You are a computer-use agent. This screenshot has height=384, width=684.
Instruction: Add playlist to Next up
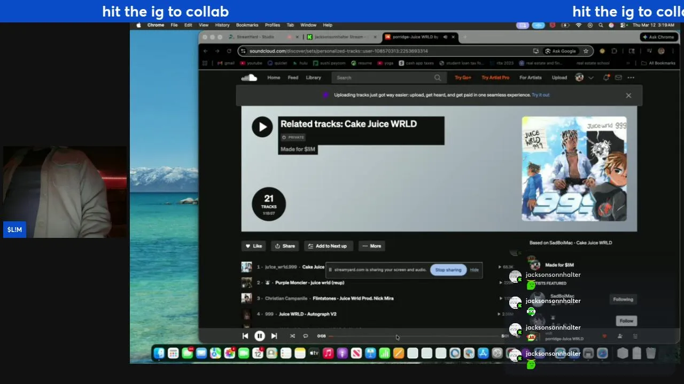click(328, 246)
